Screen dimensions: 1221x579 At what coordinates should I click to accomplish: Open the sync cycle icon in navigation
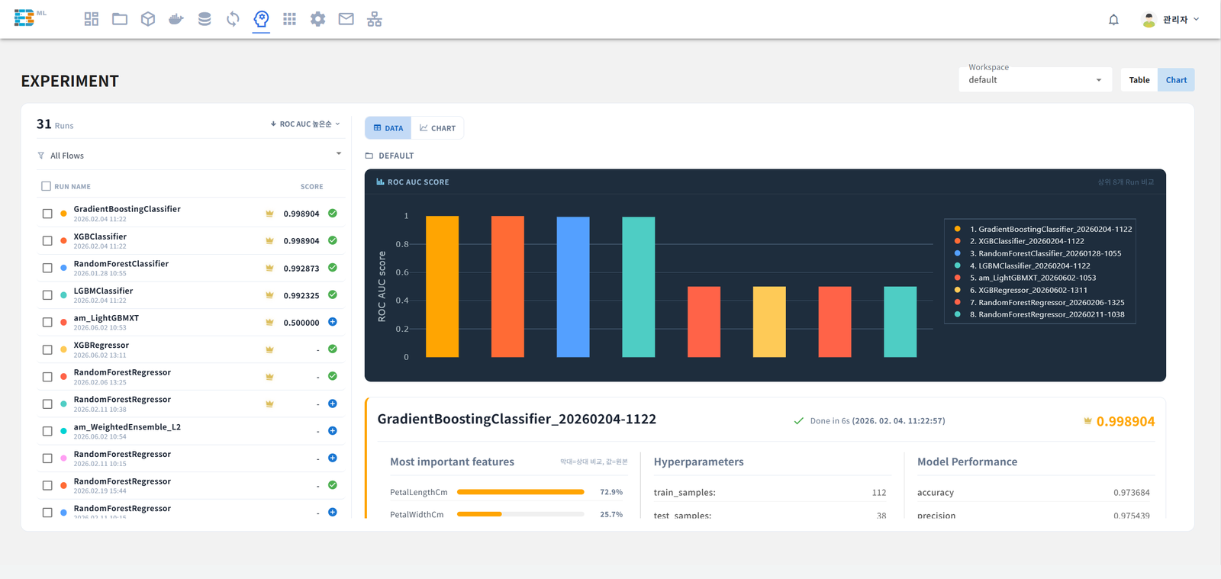coord(233,19)
